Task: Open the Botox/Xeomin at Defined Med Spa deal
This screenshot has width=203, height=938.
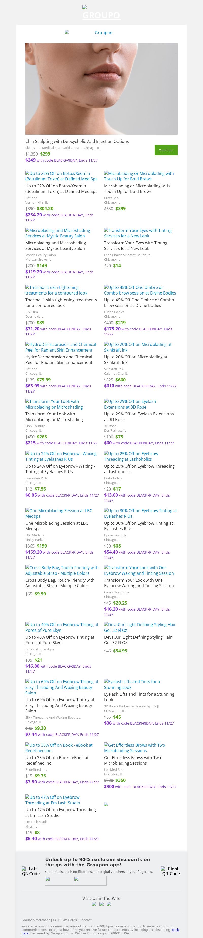Action: click(61, 176)
